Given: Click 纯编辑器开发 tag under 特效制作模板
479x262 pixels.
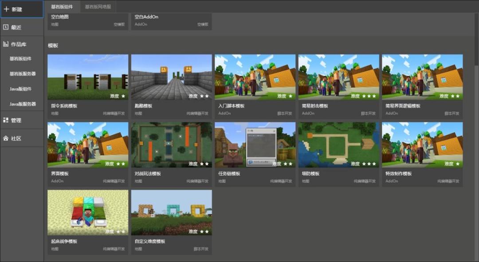Looking at the screenshot, I should coord(448,181).
